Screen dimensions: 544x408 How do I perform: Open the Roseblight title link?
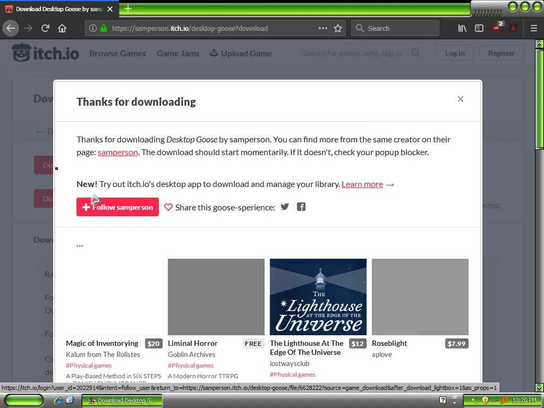389,343
